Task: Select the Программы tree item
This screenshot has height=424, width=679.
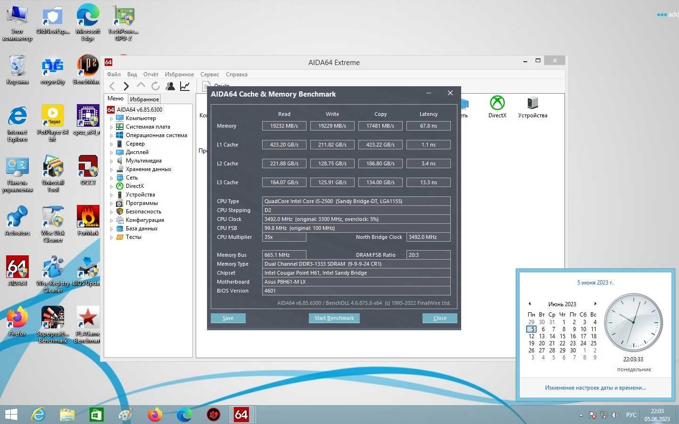Action: pos(141,203)
